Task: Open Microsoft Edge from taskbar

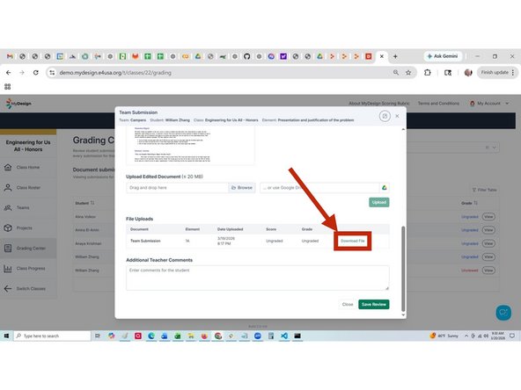Action: point(151,336)
